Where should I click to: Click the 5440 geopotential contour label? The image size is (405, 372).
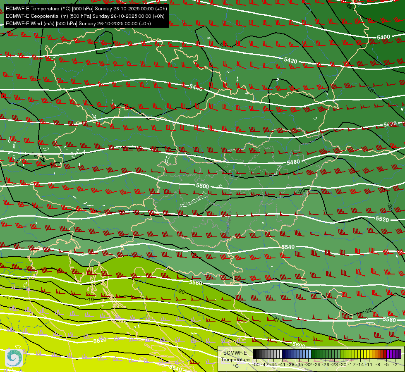click(196, 88)
